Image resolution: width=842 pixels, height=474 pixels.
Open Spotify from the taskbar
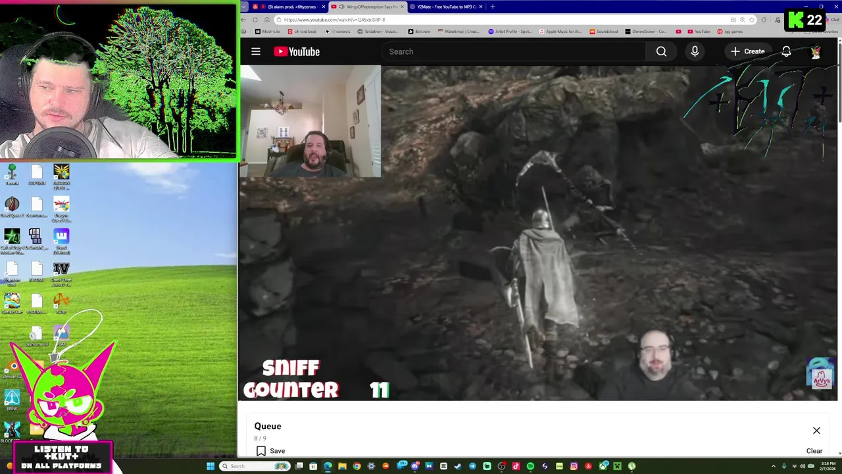(530, 466)
